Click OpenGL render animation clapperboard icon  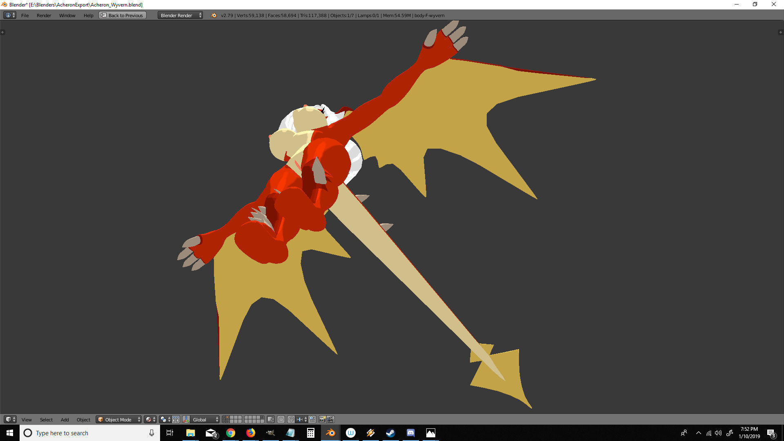pyautogui.click(x=330, y=419)
